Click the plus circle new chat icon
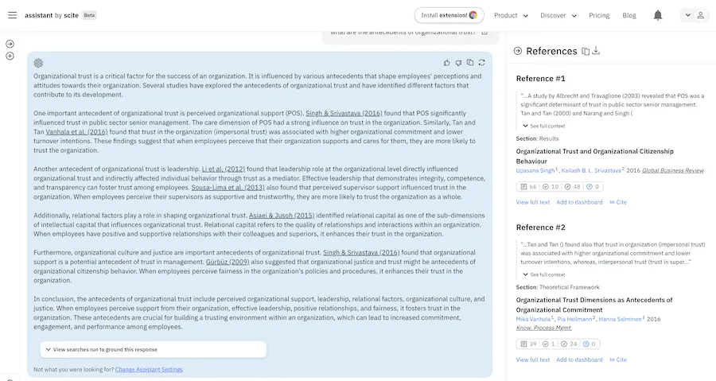Viewport: 716px width, 381px height. 10,56
